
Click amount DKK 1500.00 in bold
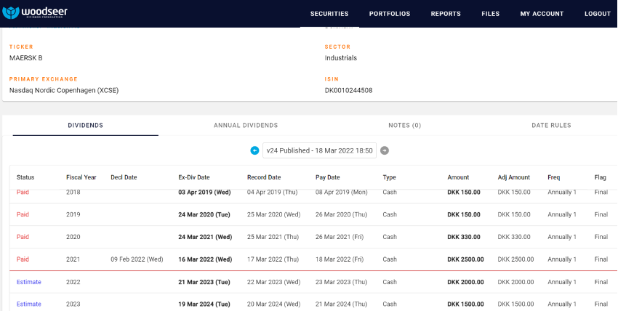click(465, 304)
